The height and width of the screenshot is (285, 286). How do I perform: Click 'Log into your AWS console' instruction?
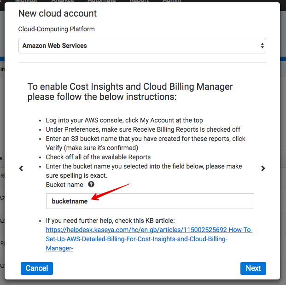click(x=124, y=120)
